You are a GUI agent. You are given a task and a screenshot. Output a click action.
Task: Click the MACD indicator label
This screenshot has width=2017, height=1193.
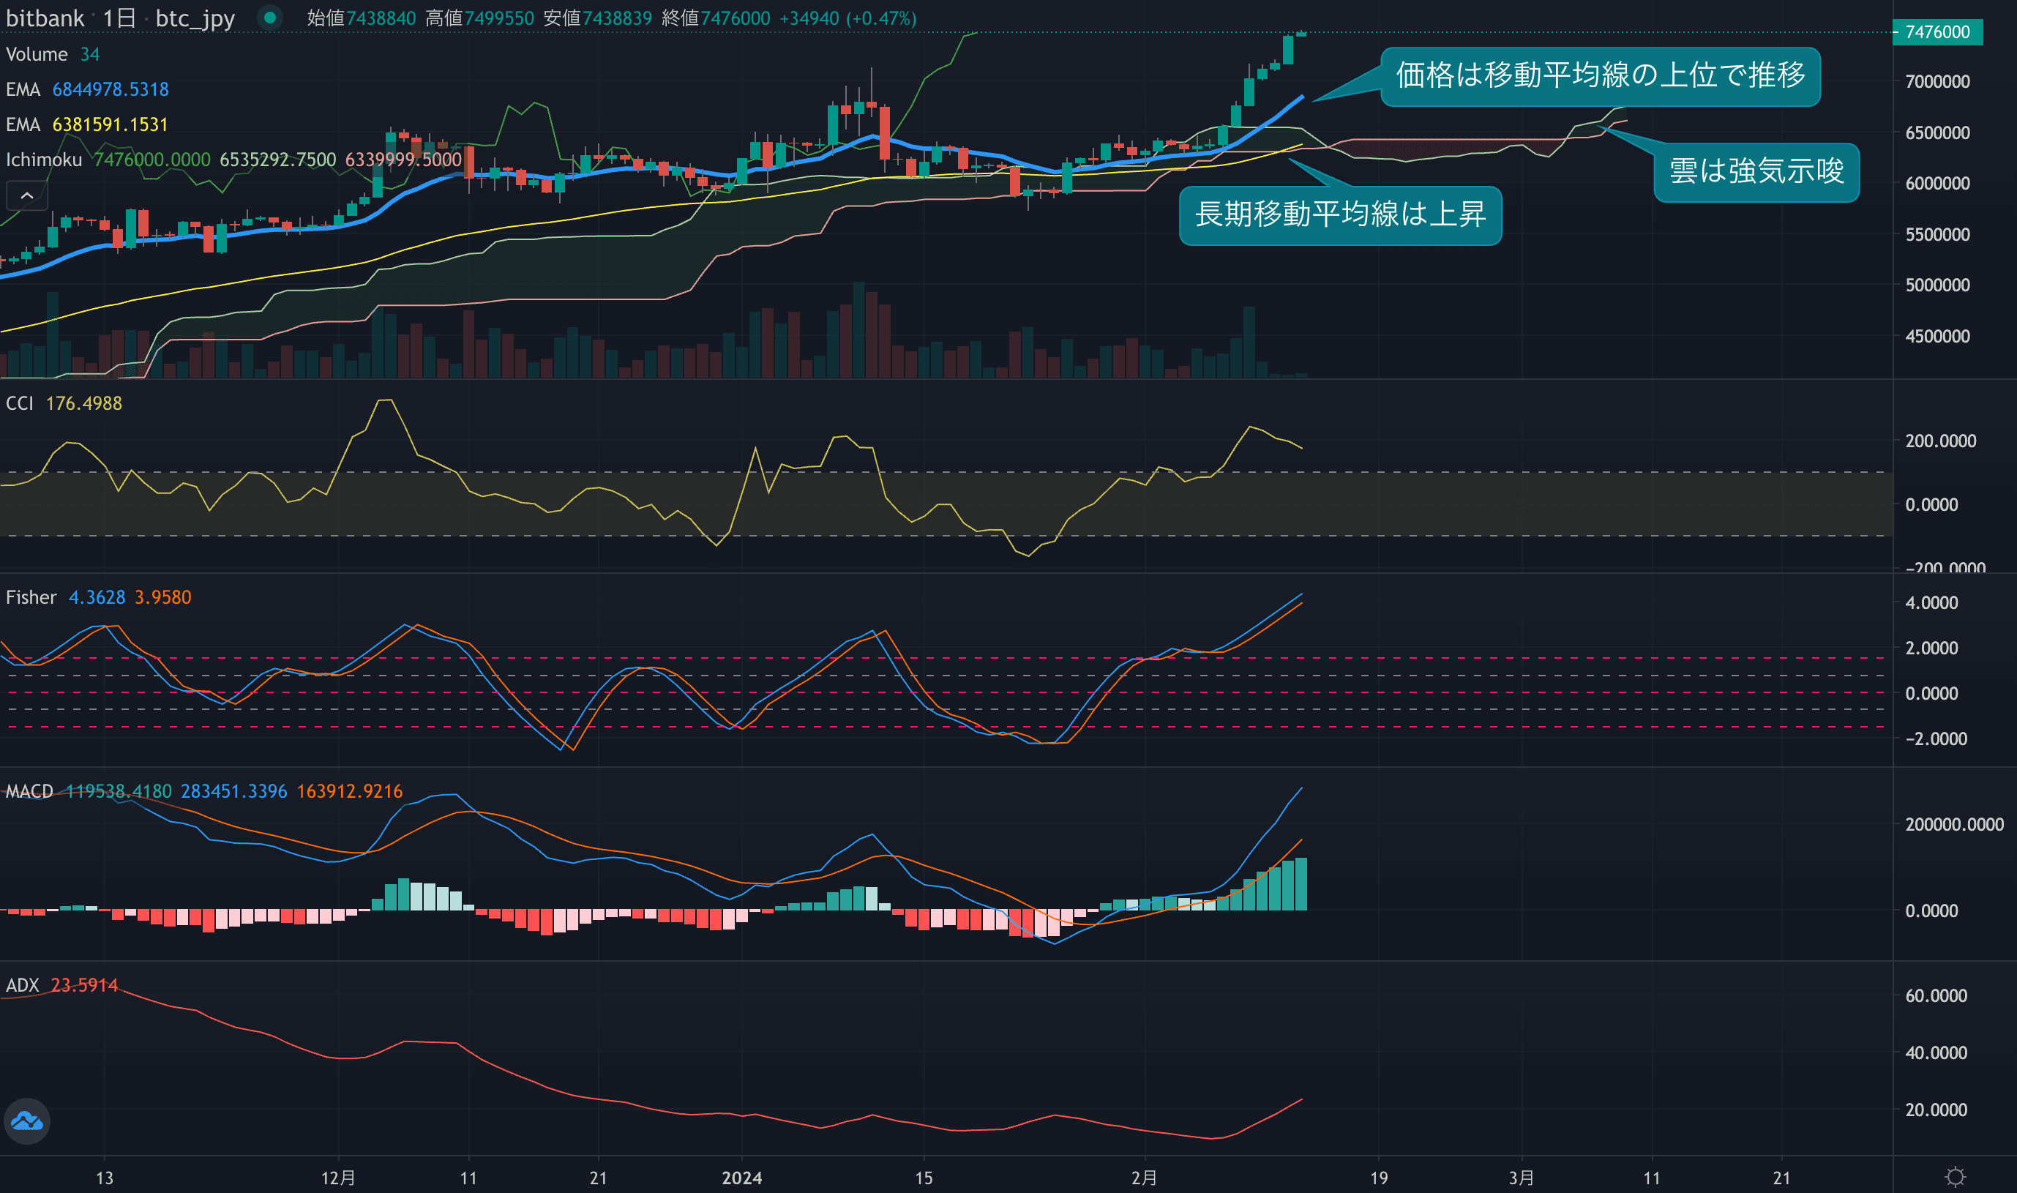coord(29,791)
